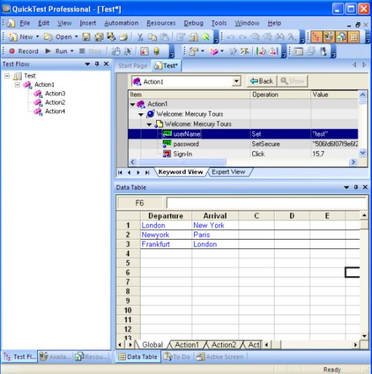Click the Print icon in toolbar
Viewport: 372px width, 374px height.
tap(123, 37)
